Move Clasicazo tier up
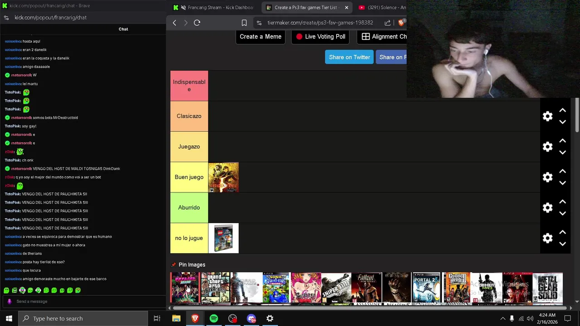Viewport: 580px width, 326px height. [562, 110]
